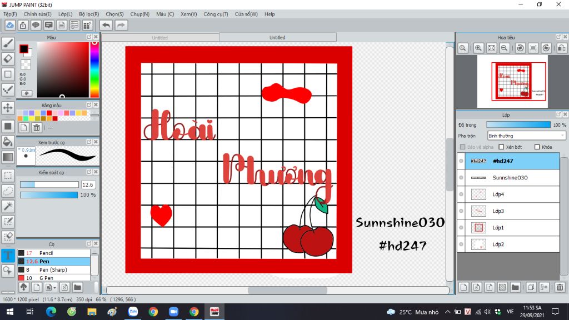
Task: Duplicate the current layer
Action: pyautogui.click(x=531, y=287)
